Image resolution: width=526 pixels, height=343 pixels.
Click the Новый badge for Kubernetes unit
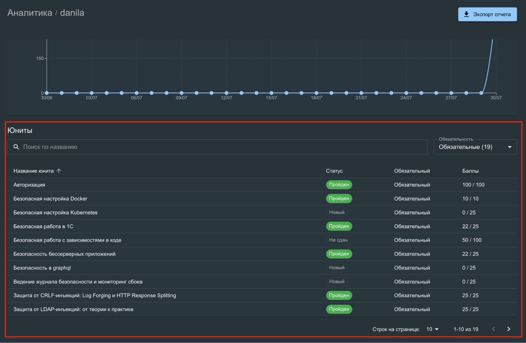pos(337,212)
